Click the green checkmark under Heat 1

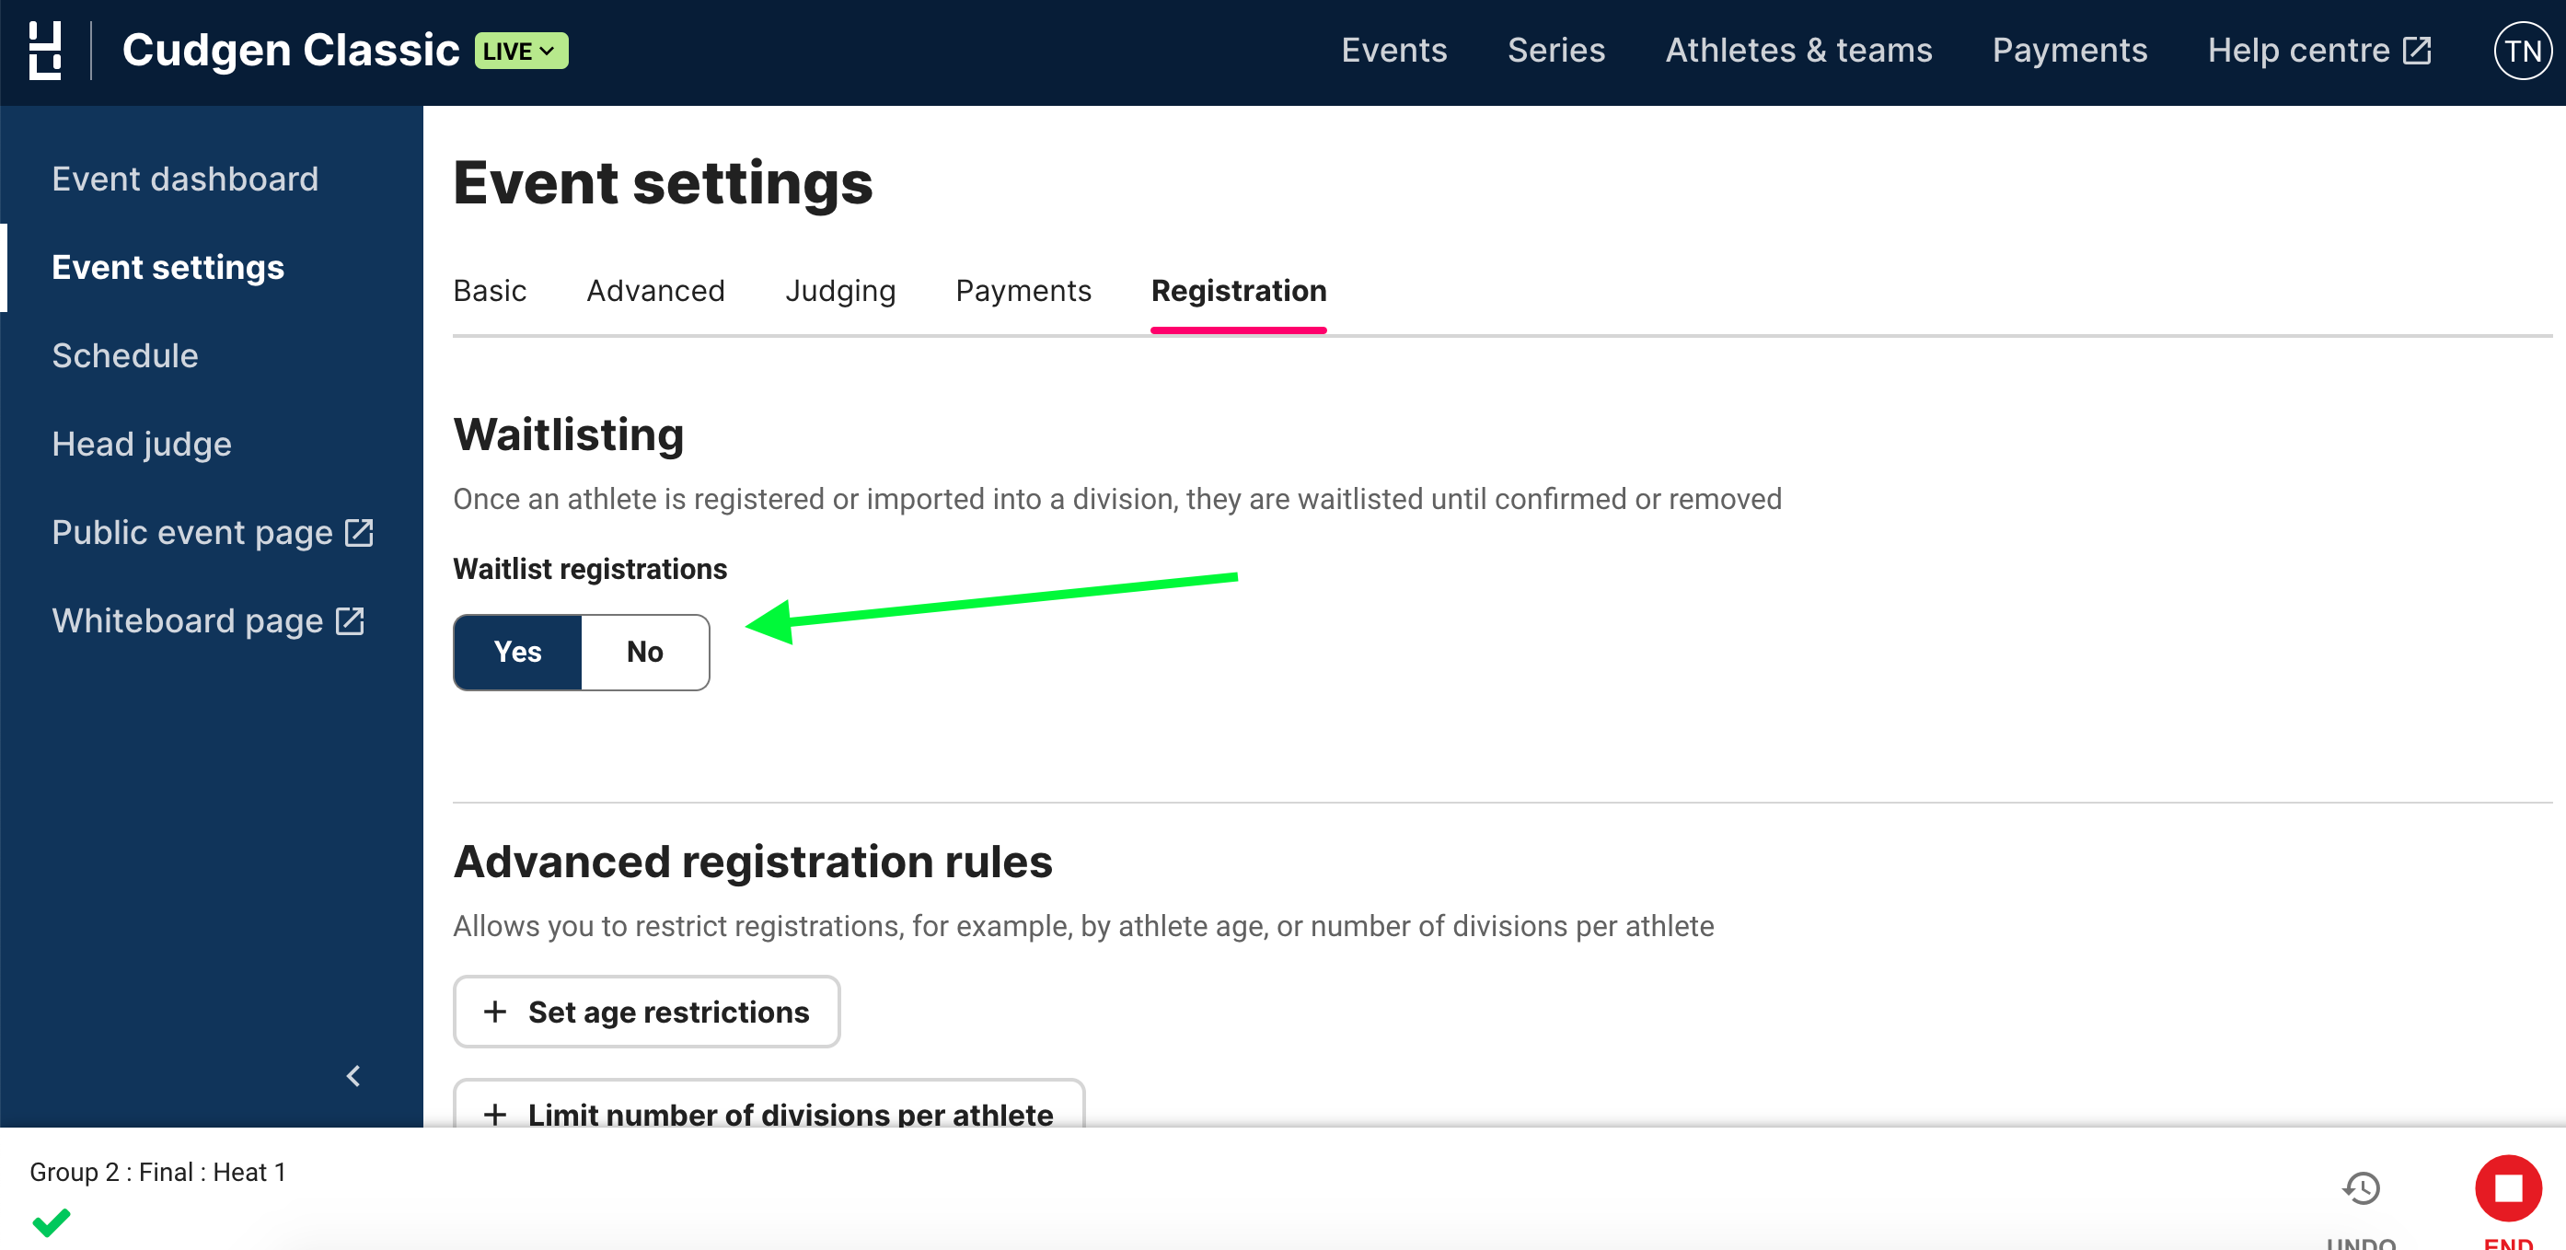tap(51, 1221)
